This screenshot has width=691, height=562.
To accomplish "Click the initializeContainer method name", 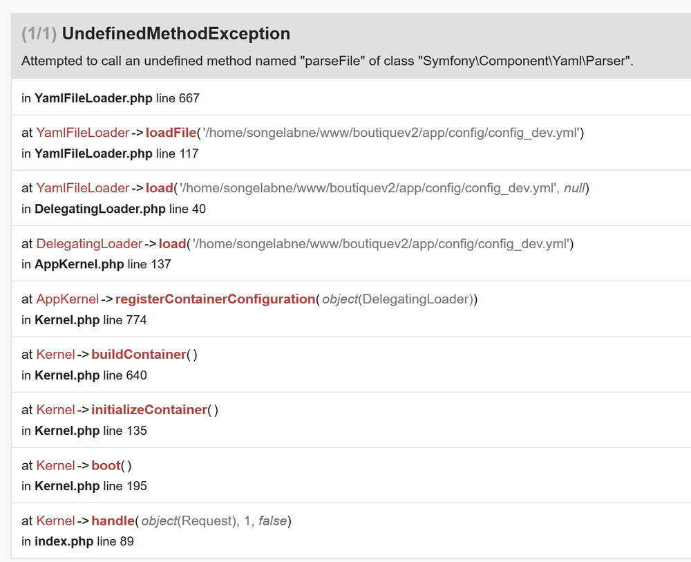I will [x=149, y=409].
